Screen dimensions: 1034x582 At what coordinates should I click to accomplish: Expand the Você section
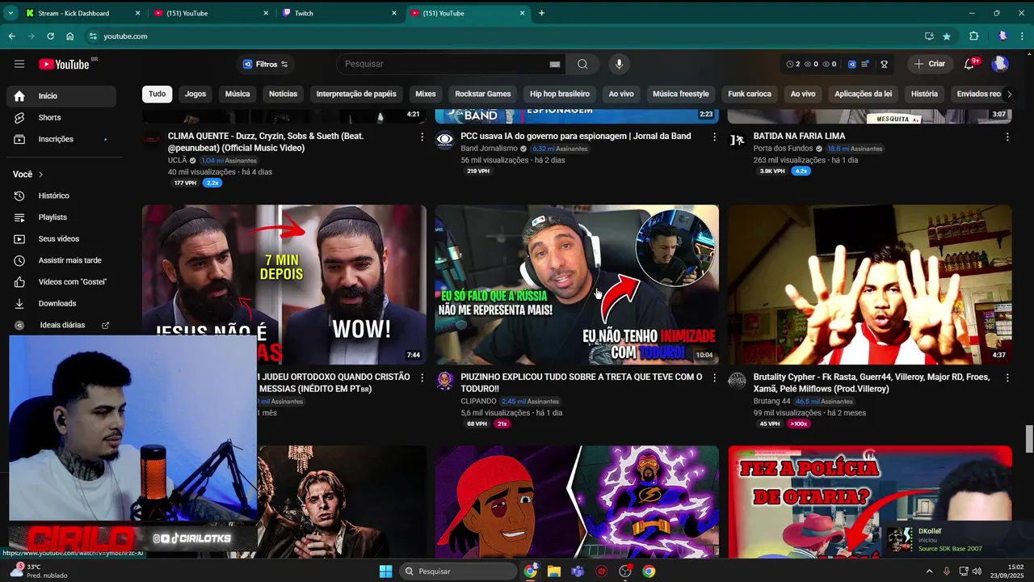click(28, 174)
